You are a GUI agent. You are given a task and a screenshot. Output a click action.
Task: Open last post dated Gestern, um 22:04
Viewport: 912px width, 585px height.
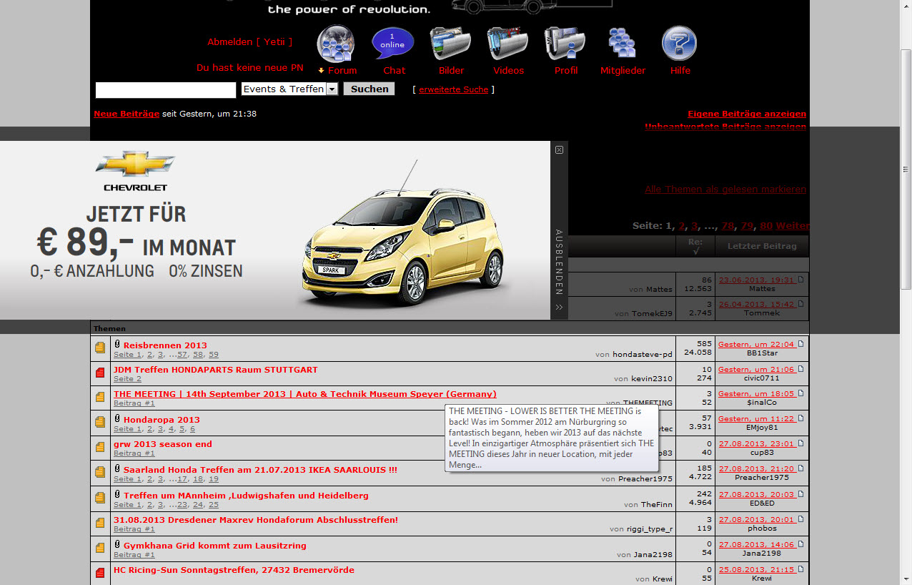point(756,345)
